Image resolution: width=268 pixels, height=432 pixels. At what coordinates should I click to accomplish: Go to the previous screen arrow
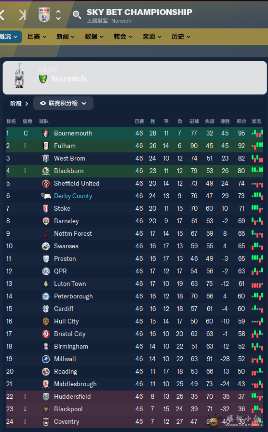2,15
